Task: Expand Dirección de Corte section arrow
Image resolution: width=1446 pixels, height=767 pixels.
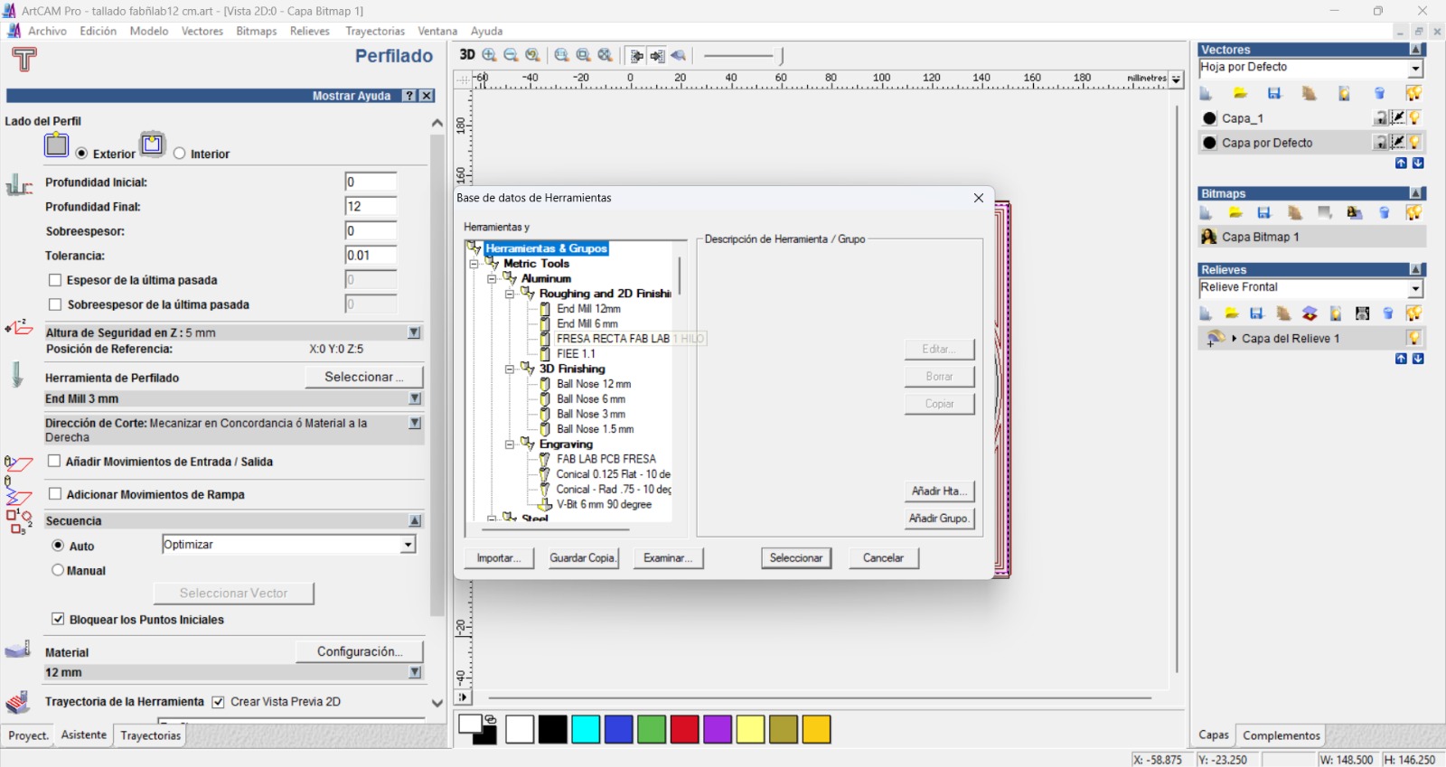Action: pyautogui.click(x=415, y=423)
